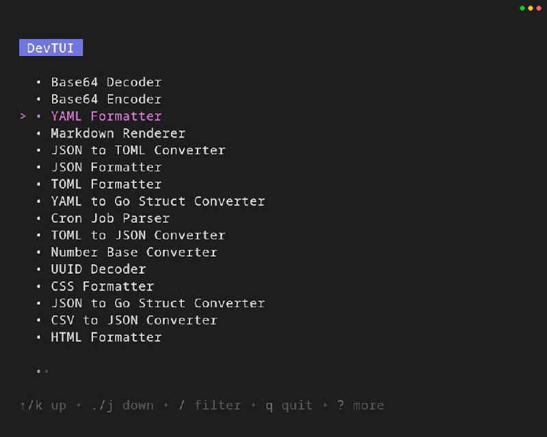Click the DevTUI title badge
Viewport: 547px width, 437px height.
pos(51,48)
